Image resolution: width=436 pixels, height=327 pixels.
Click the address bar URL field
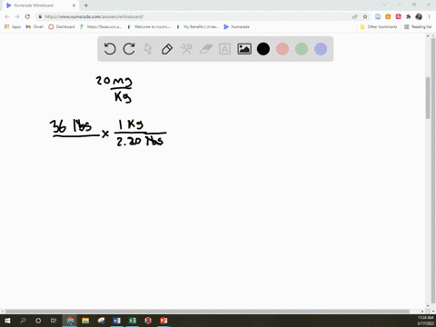[x=193, y=16]
